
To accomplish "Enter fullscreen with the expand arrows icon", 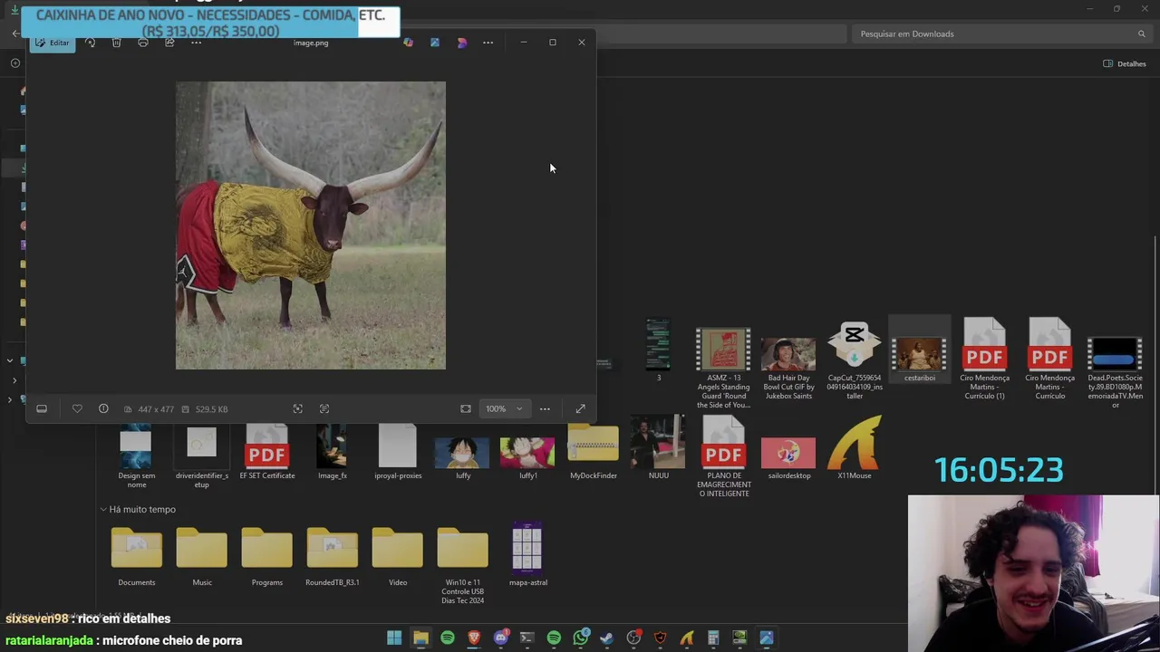I will tap(580, 409).
